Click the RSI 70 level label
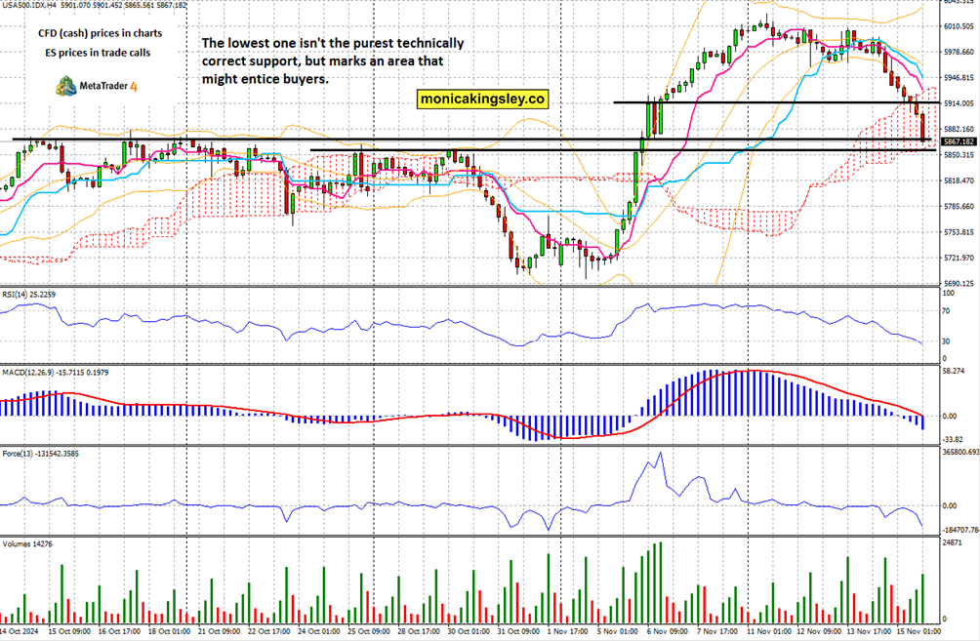This screenshot has height=641, width=980. click(x=946, y=311)
